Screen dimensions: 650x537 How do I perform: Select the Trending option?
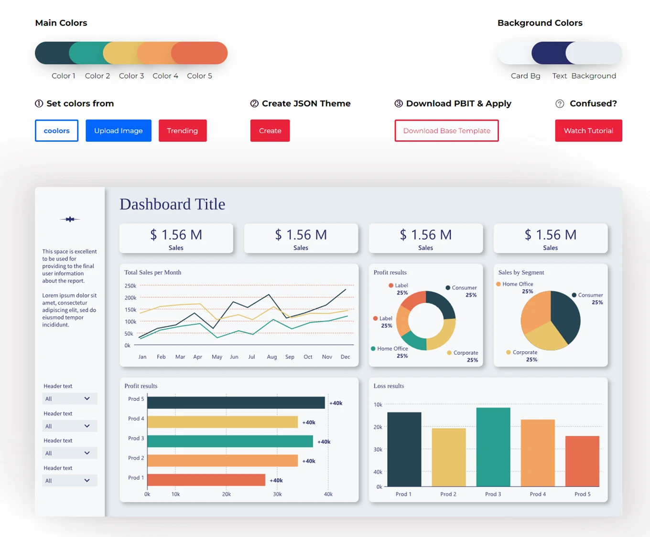coord(183,130)
